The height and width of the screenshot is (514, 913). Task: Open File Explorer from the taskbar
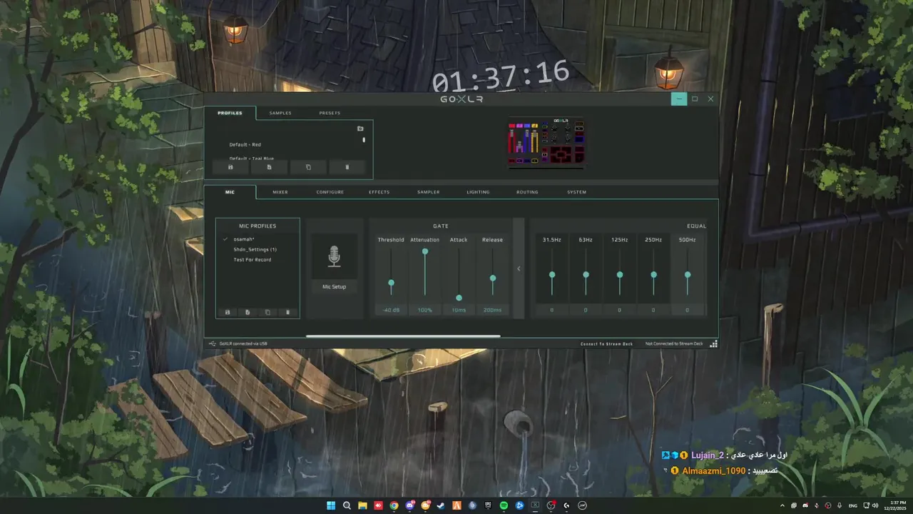point(362,505)
